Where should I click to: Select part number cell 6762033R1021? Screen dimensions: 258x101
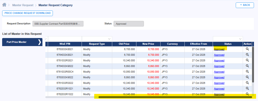65,88
